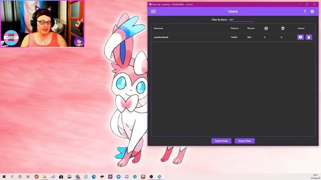Sort by the shield rank column header
Viewport: 321px width, 180px height.
pyautogui.click(x=283, y=28)
